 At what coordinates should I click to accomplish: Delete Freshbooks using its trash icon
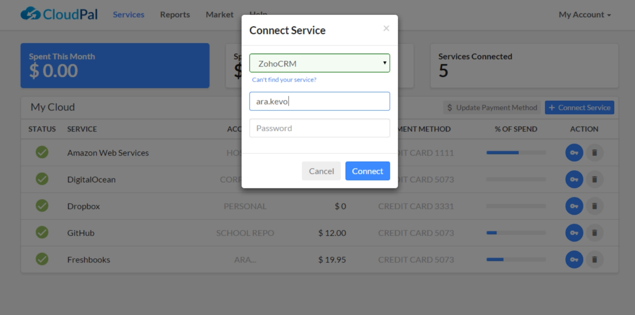coord(594,259)
